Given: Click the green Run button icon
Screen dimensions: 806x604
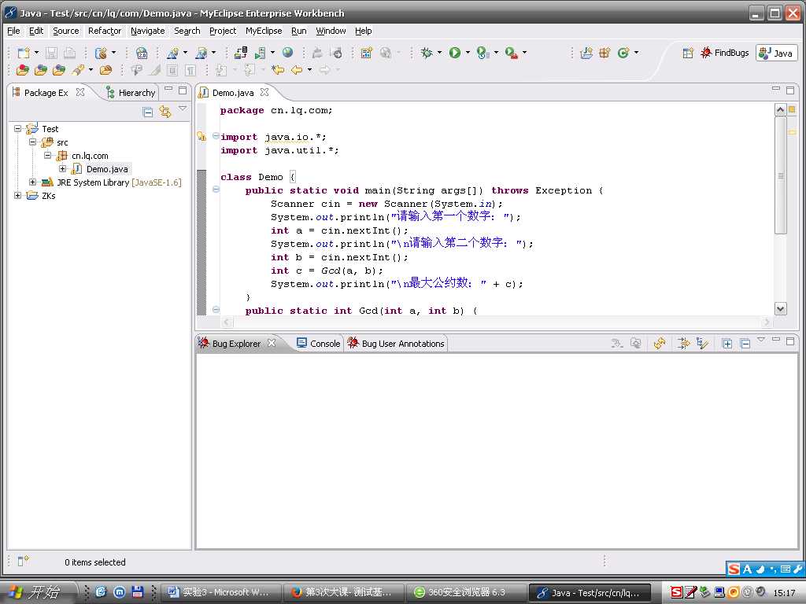Looking at the screenshot, I should click(455, 53).
